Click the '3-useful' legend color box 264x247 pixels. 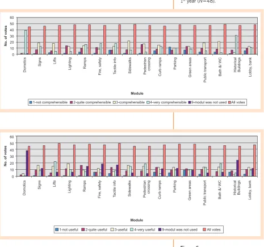click(112, 229)
